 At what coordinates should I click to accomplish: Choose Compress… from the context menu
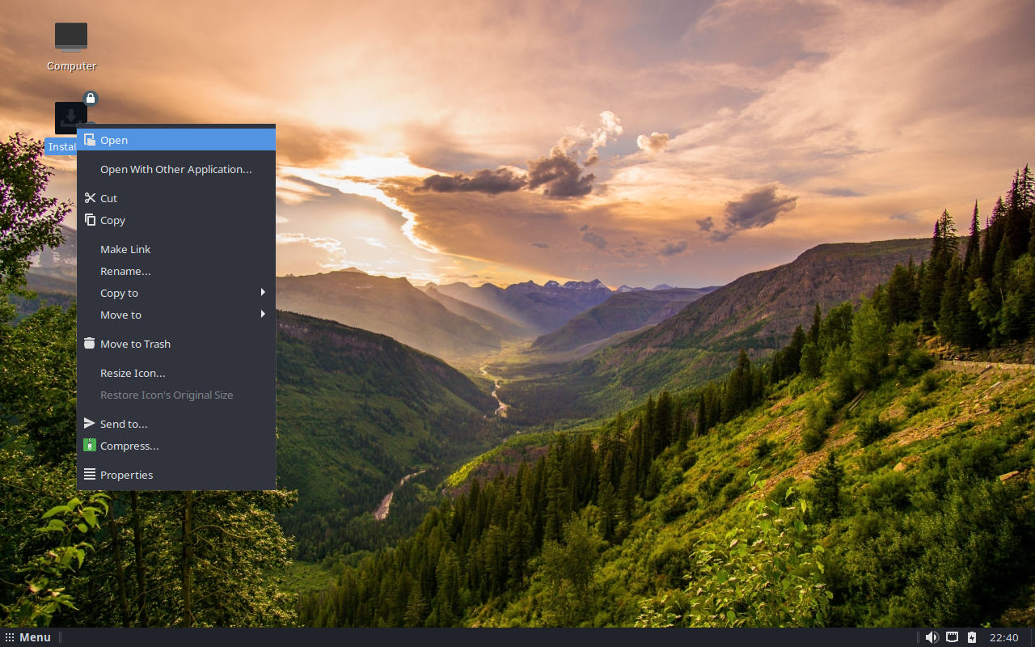click(x=176, y=446)
